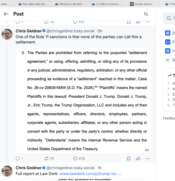
Task: Open Chris Geidner's profile handle in 5h post
Action: pyautogui.click(x=70, y=31)
